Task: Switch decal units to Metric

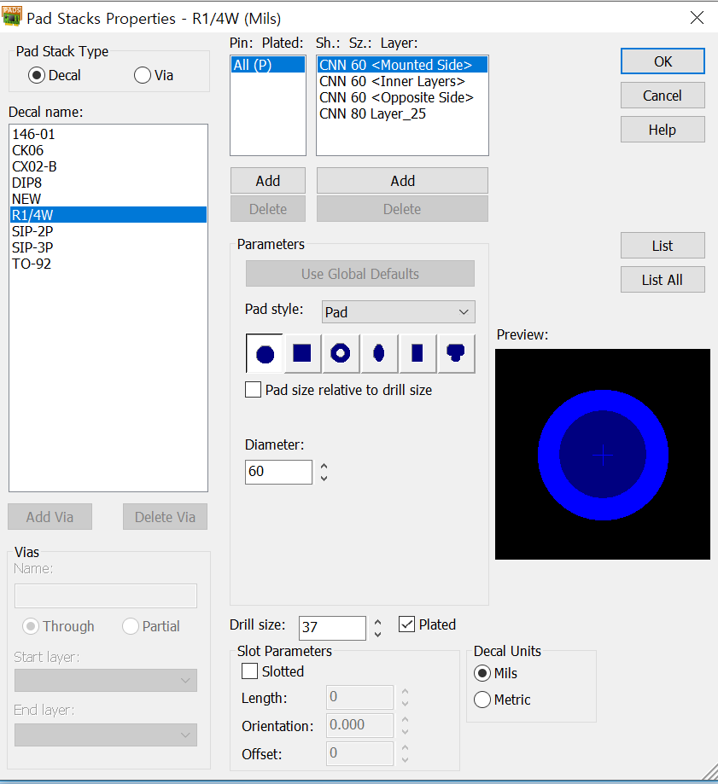Action: pos(482,700)
